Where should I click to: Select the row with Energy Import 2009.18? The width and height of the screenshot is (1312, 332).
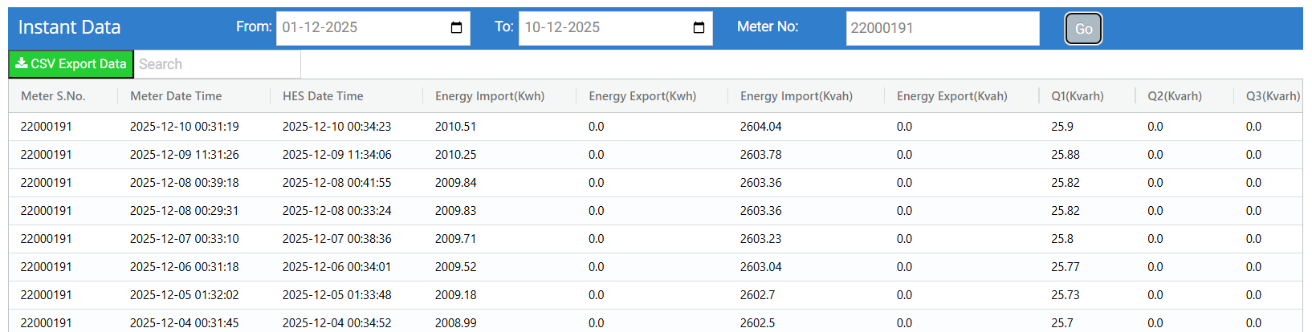(455, 295)
